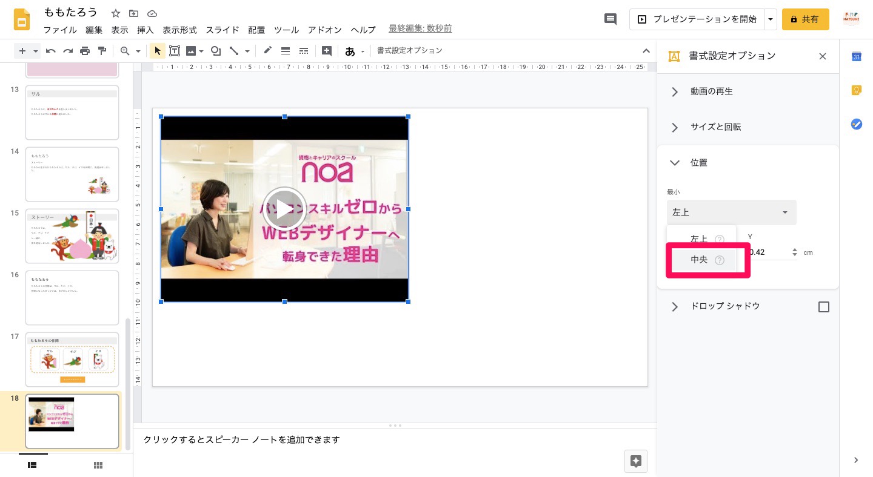Open the 表示 menu
The height and width of the screenshot is (477, 873).
[x=119, y=30]
